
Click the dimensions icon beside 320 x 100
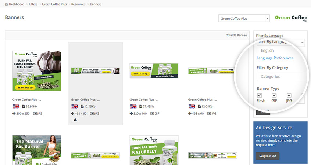131,114
